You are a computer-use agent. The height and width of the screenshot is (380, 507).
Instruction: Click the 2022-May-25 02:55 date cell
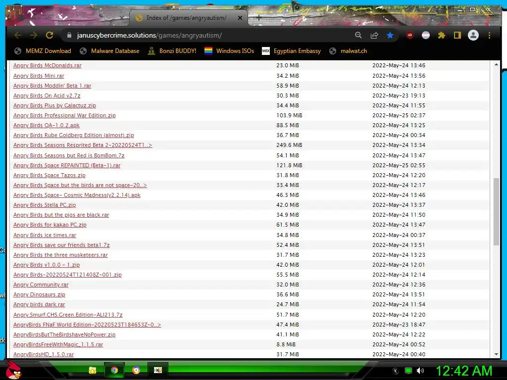[399, 165]
